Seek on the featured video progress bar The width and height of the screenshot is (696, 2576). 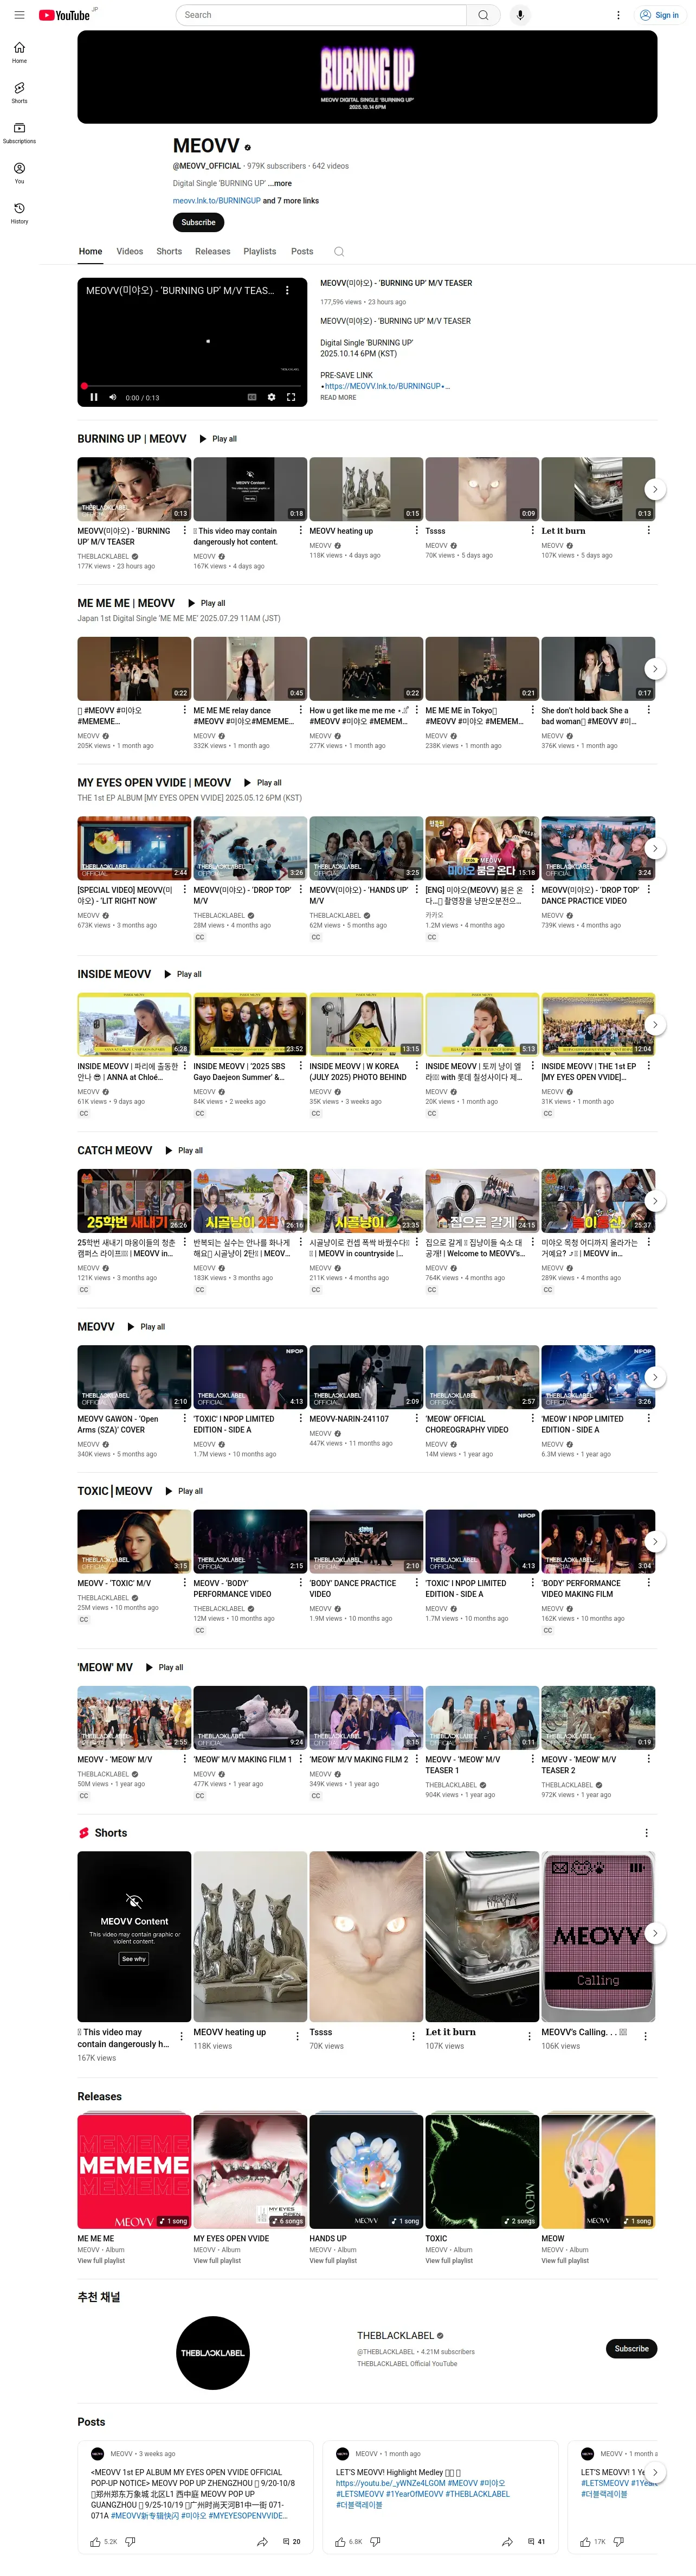tap(192, 385)
